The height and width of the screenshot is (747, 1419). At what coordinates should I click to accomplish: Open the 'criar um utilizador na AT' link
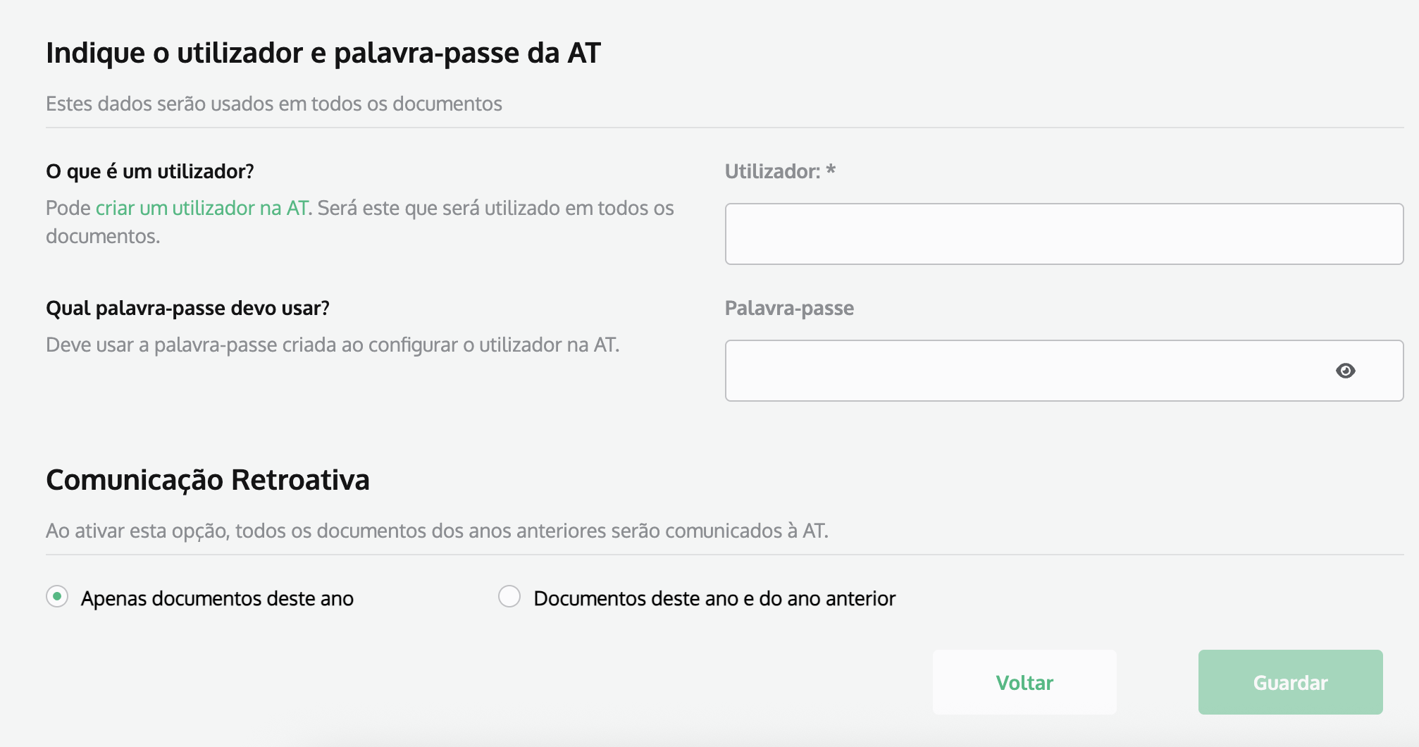click(202, 208)
